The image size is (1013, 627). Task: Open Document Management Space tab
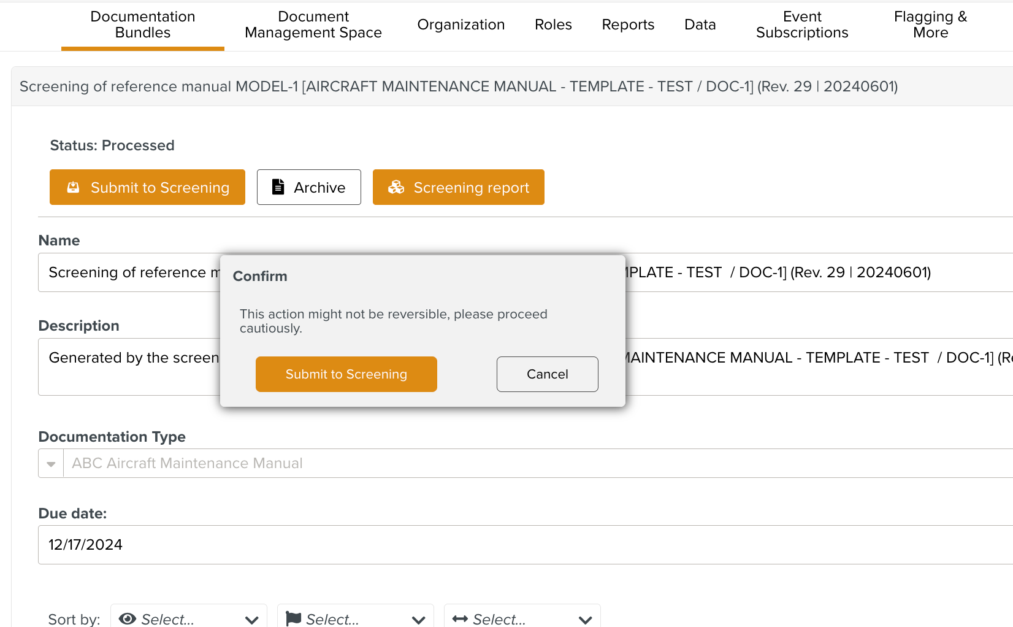click(313, 25)
